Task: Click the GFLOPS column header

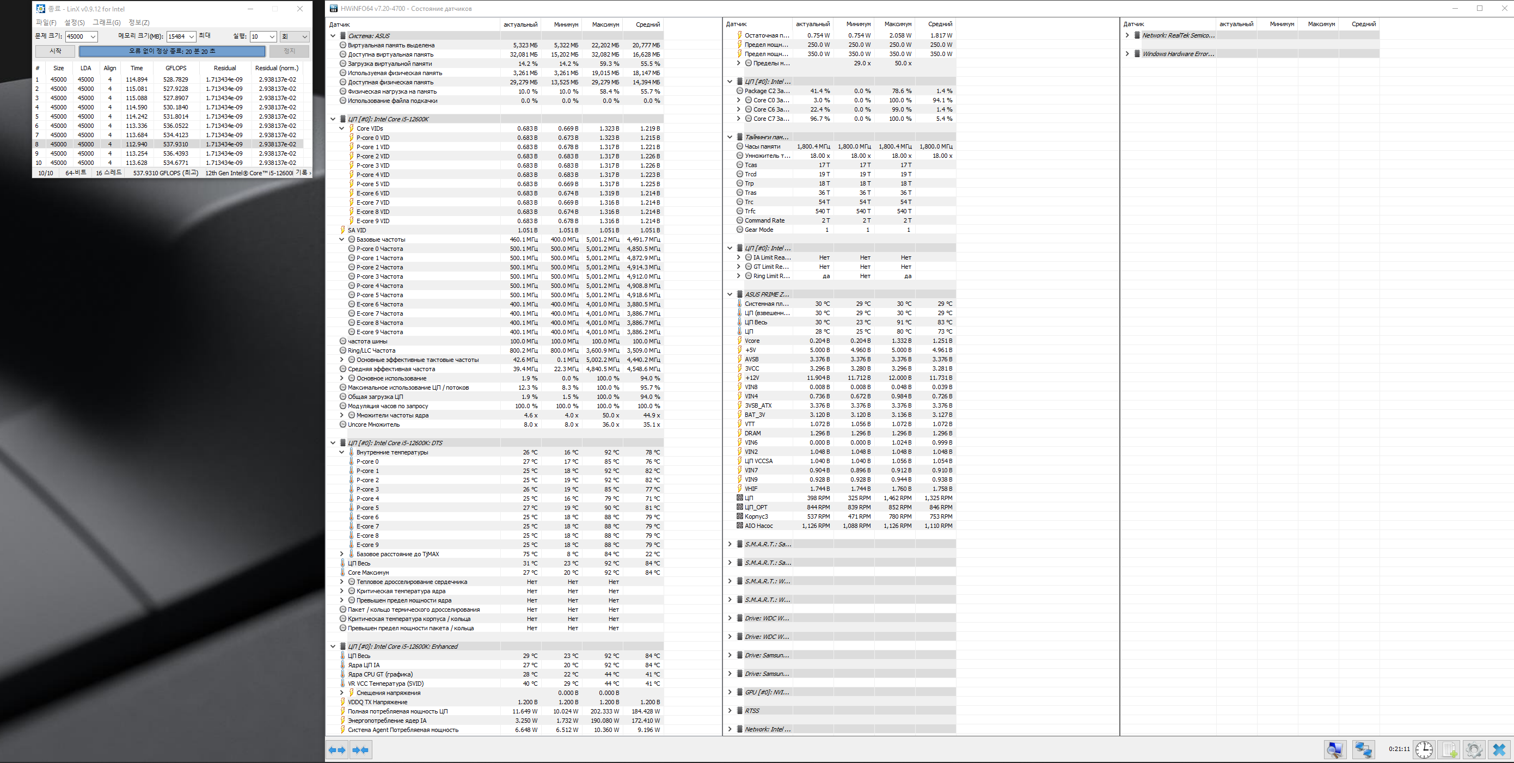Action: [x=176, y=68]
